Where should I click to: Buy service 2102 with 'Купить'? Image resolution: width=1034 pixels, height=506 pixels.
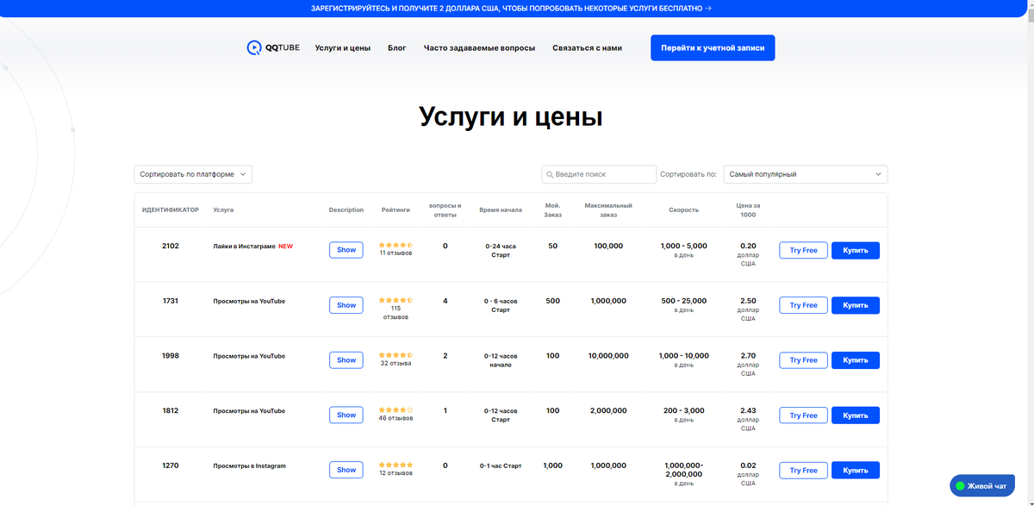click(x=856, y=250)
